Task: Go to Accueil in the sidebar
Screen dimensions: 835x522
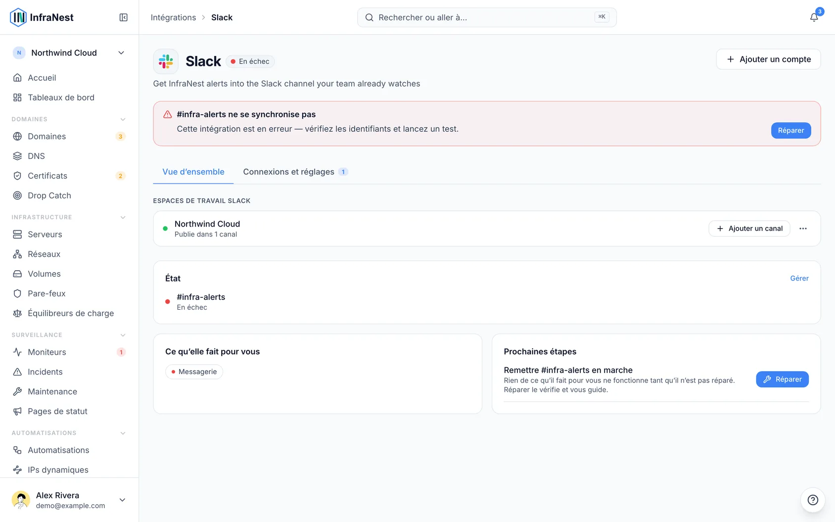Action: point(69,78)
